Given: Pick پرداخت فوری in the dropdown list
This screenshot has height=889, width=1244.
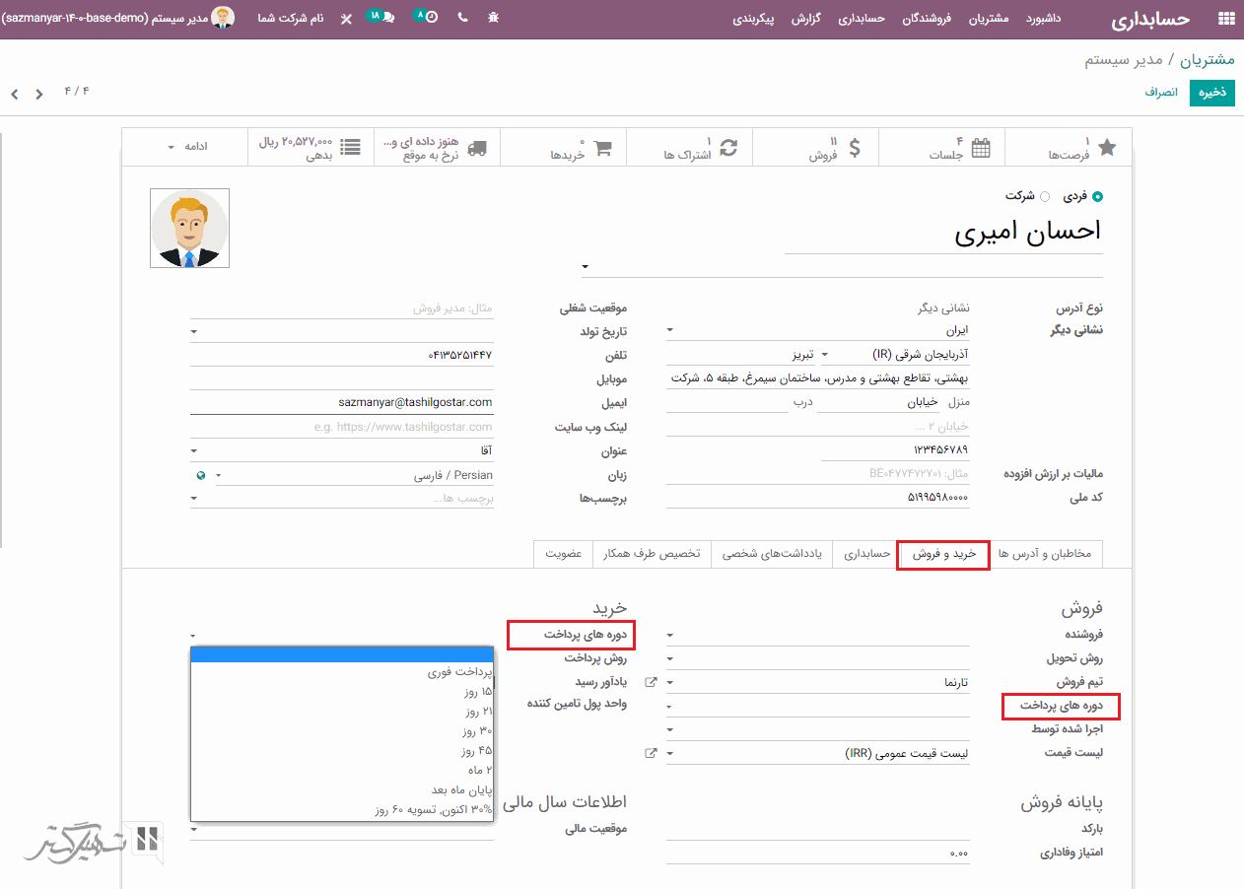Looking at the screenshot, I should coord(459,672).
